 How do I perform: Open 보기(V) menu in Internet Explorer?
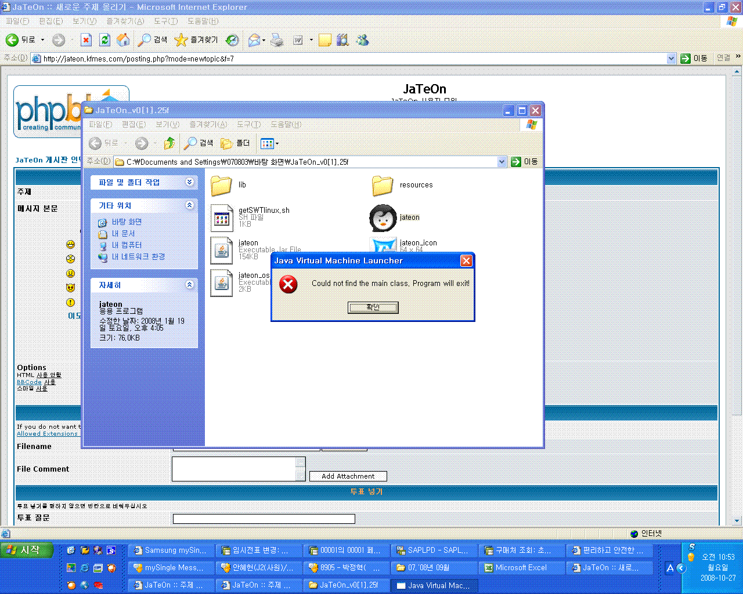pyautogui.click(x=84, y=21)
